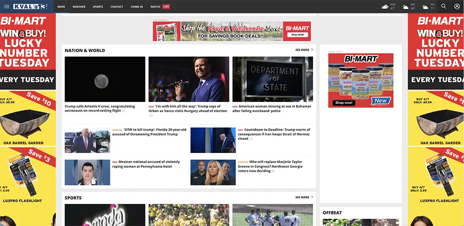
Task: Open American woman missing in Bahamas headline
Action: pyautogui.click(x=272, y=109)
